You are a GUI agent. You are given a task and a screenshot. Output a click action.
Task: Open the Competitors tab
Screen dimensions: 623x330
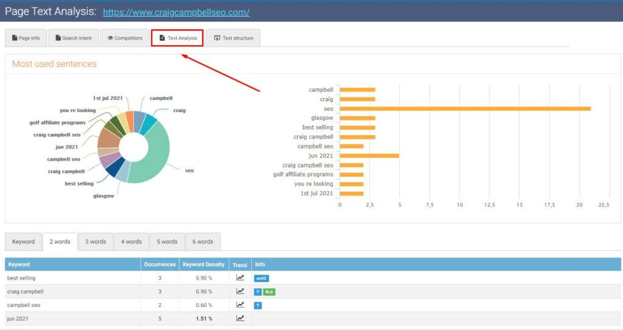click(125, 38)
